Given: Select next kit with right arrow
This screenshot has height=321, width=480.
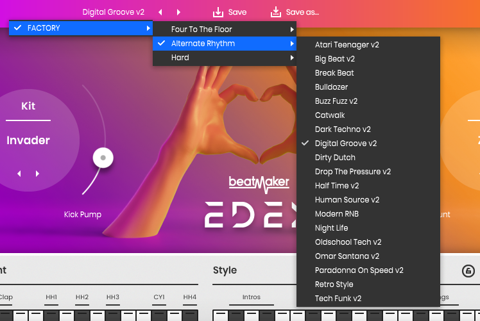Looking at the screenshot, I should pos(37,174).
